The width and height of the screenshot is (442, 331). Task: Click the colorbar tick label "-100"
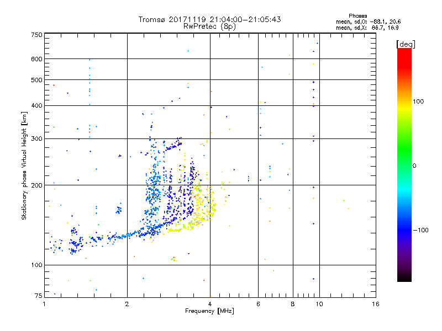(420, 230)
